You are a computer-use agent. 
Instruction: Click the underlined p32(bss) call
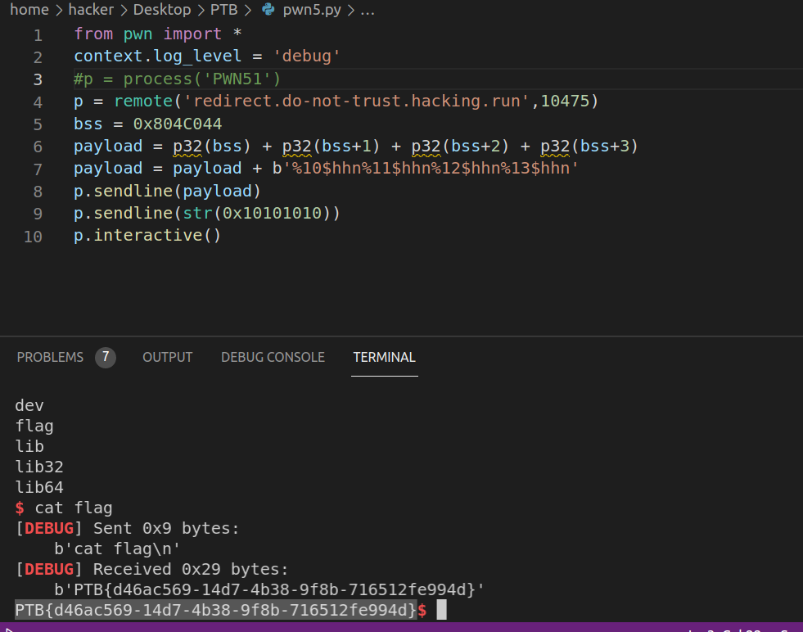[x=211, y=147]
